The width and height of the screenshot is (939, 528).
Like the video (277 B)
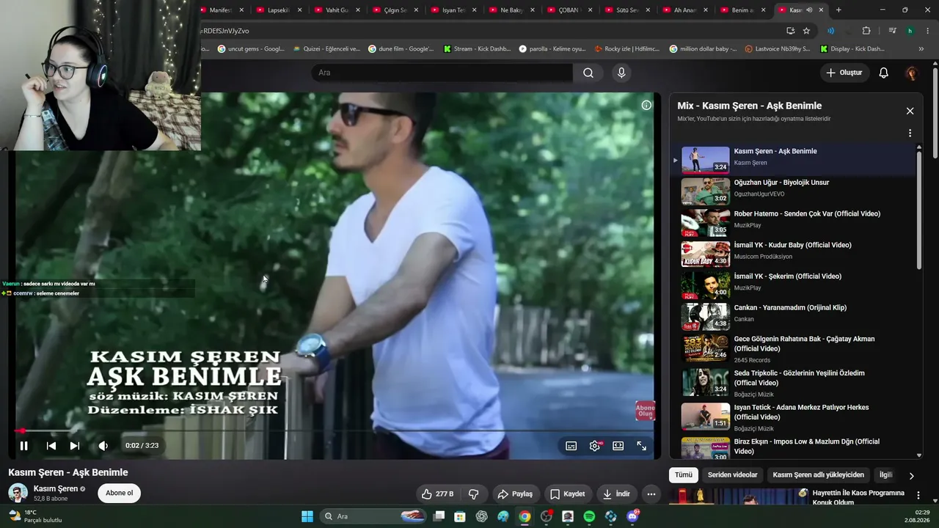(437, 494)
